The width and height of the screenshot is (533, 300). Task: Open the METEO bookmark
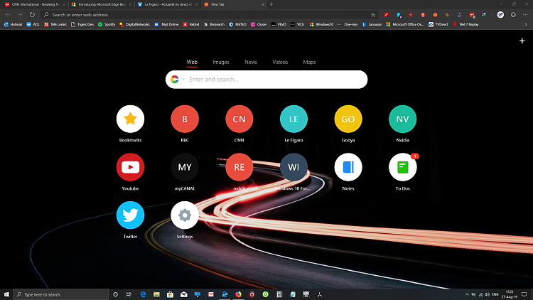pos(237,24)
